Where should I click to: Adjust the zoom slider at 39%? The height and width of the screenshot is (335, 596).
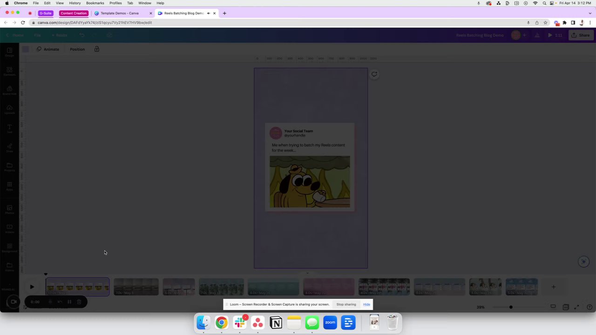coord(511,307)
